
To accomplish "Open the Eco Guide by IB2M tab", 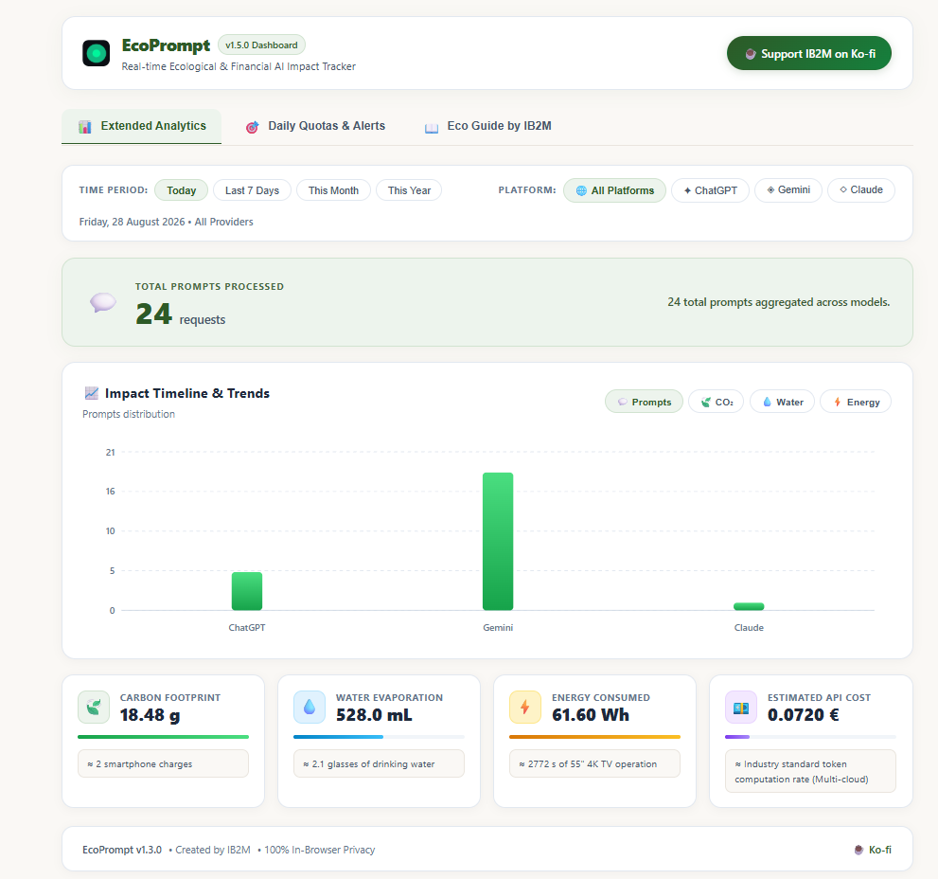I will click(x=487, y=126).
